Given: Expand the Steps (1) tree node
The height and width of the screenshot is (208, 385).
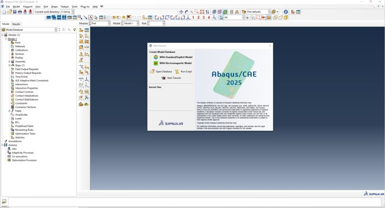Looking at the screenshot, I should click(x=9, y=65).
